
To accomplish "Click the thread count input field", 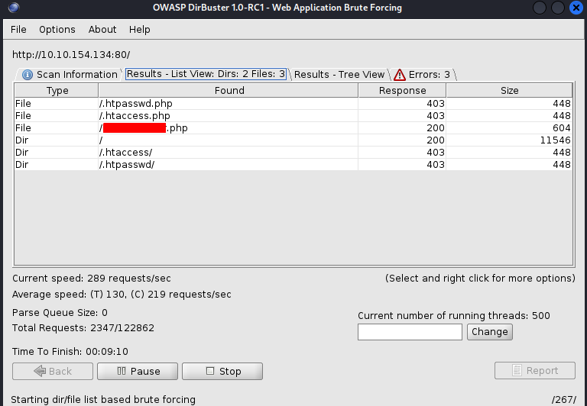I will coord(410,332).
